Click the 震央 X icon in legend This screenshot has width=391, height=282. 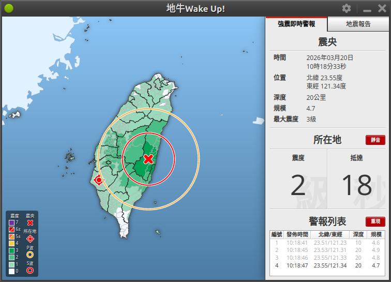coord(30,222)
